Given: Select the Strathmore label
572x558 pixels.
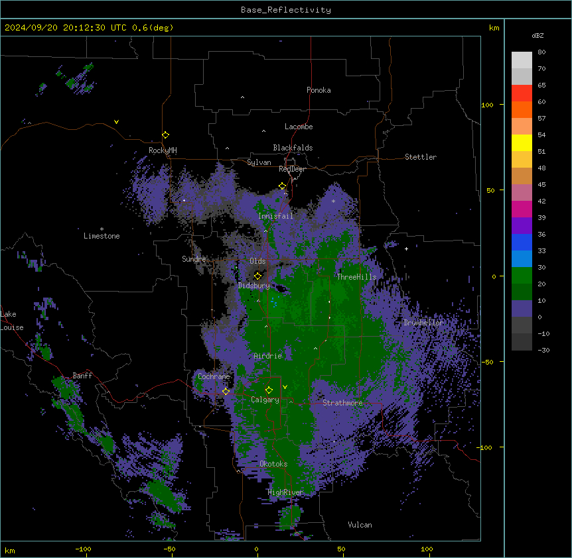Looking at the screenshot, I should coord(342,403).
